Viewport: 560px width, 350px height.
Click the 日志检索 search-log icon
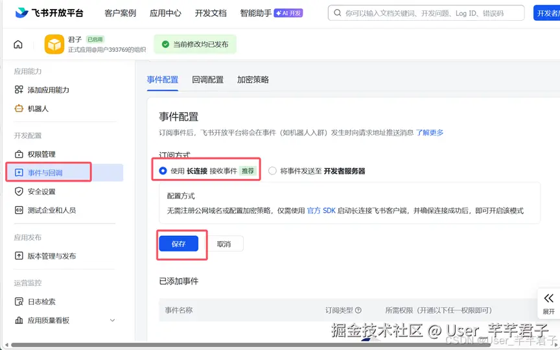click(x=19, y=301)
